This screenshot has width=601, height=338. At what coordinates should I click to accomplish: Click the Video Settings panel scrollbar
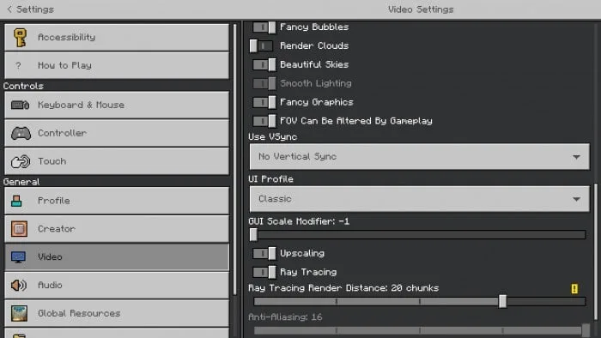[596, 252]
